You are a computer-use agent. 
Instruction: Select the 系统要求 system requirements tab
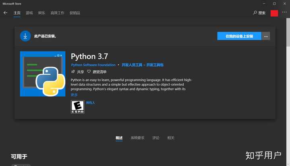coord(138,138)
